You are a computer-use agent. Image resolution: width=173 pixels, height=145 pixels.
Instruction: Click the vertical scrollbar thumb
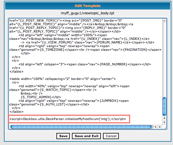tap(165, 106)
